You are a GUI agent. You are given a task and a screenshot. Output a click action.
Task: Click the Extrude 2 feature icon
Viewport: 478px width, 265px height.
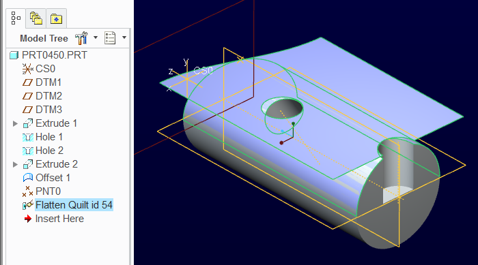28,164
